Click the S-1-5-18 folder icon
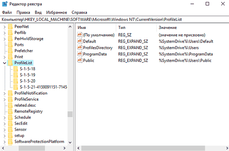The image size is (229, 151). point(16,69)
